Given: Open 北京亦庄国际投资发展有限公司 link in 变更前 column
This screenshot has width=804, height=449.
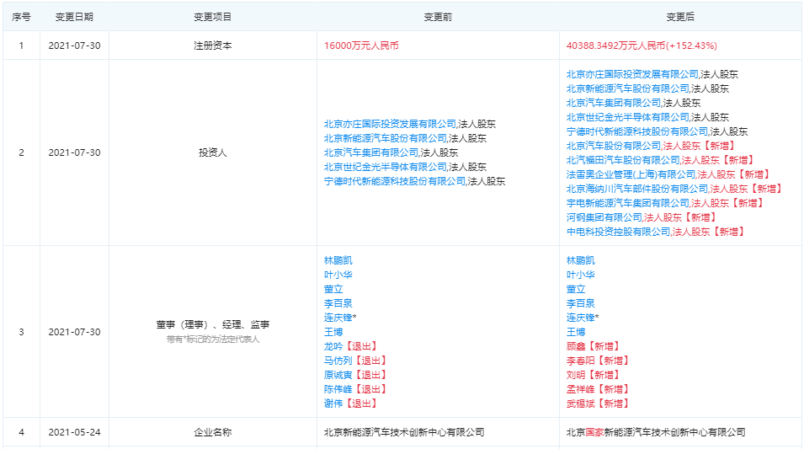Looking at the screenshot, I should (390, 124).
